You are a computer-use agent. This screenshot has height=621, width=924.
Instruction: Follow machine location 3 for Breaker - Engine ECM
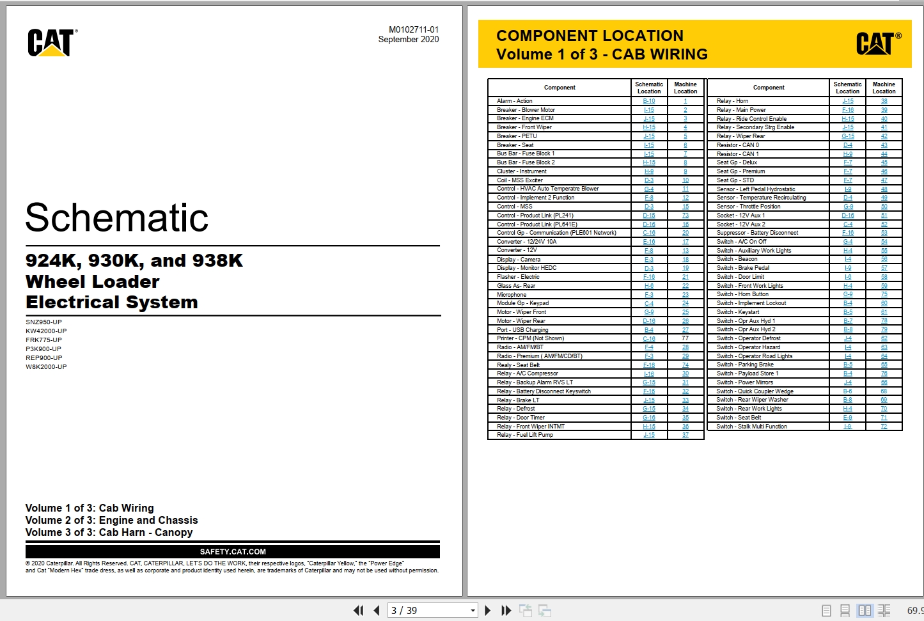(685, 118)
